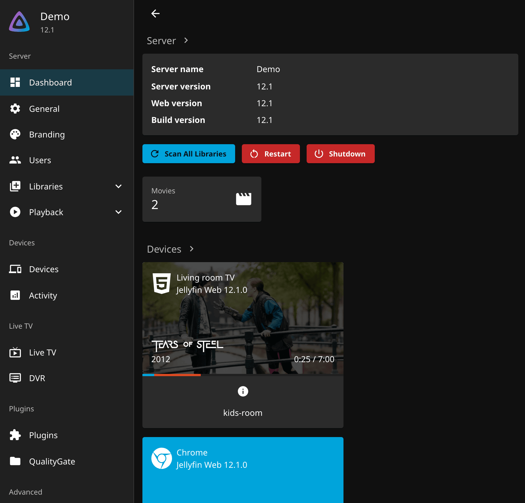Click the Dashboard grid icon
Screen dimensions: 525x503
click(x=15, y=82)
